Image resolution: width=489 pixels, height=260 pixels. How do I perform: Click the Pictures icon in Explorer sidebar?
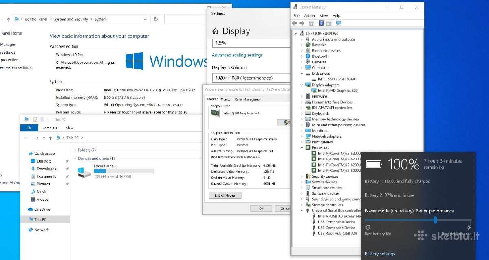click(x=33, y=184)
